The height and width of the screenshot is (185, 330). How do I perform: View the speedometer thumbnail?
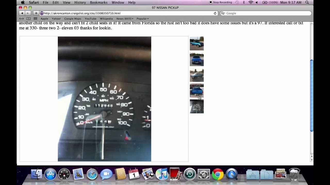tap(197, 106)
